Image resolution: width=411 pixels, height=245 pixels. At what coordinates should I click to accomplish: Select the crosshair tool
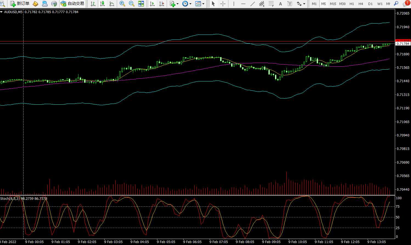[x=223, y=4]
